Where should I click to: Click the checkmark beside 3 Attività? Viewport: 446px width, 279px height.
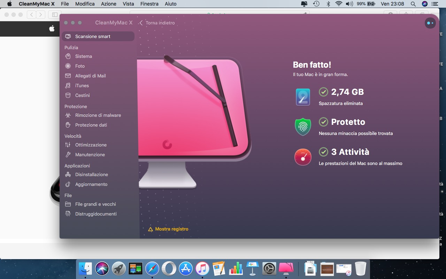pyautogui.click(x=323, y=152)
